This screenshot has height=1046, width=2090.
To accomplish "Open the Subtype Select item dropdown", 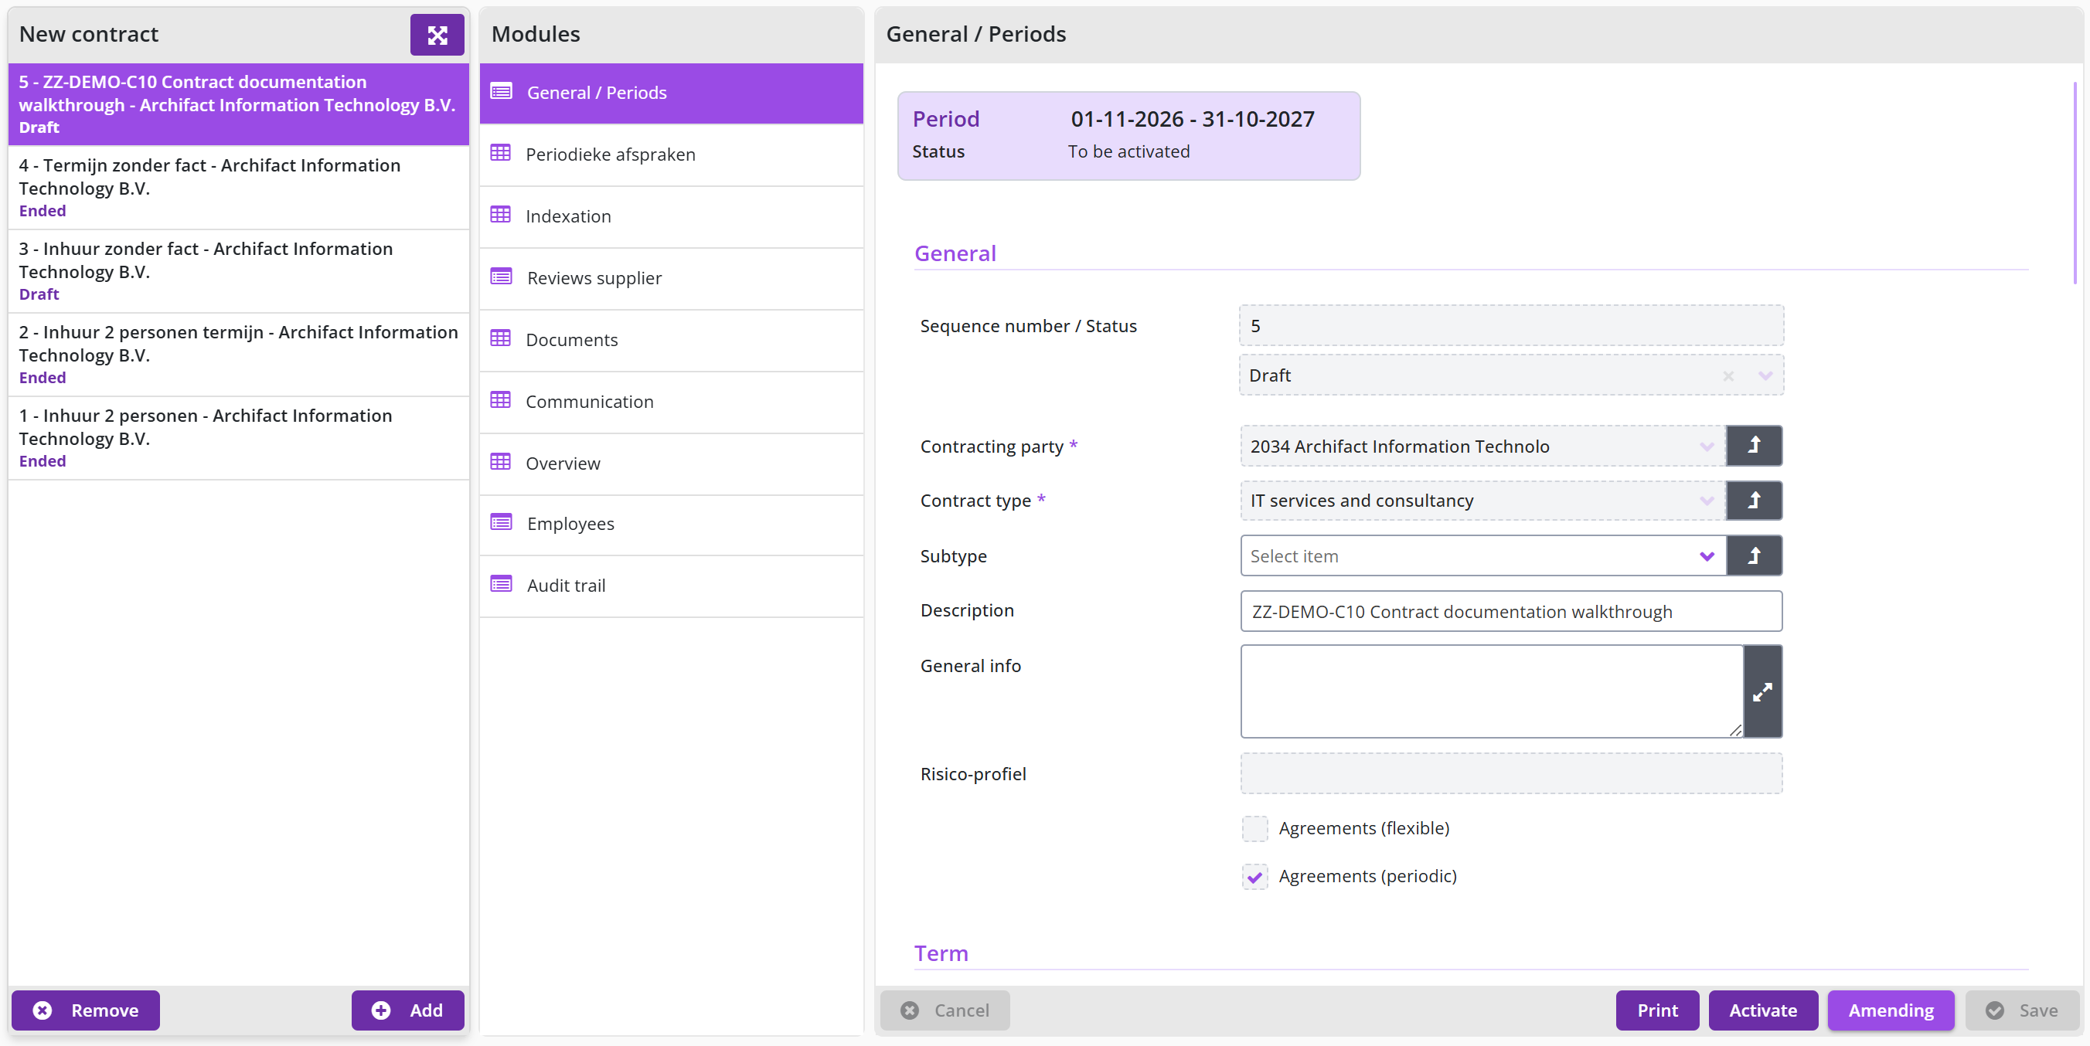I will pyautogui.click(x=1706, y=555).
